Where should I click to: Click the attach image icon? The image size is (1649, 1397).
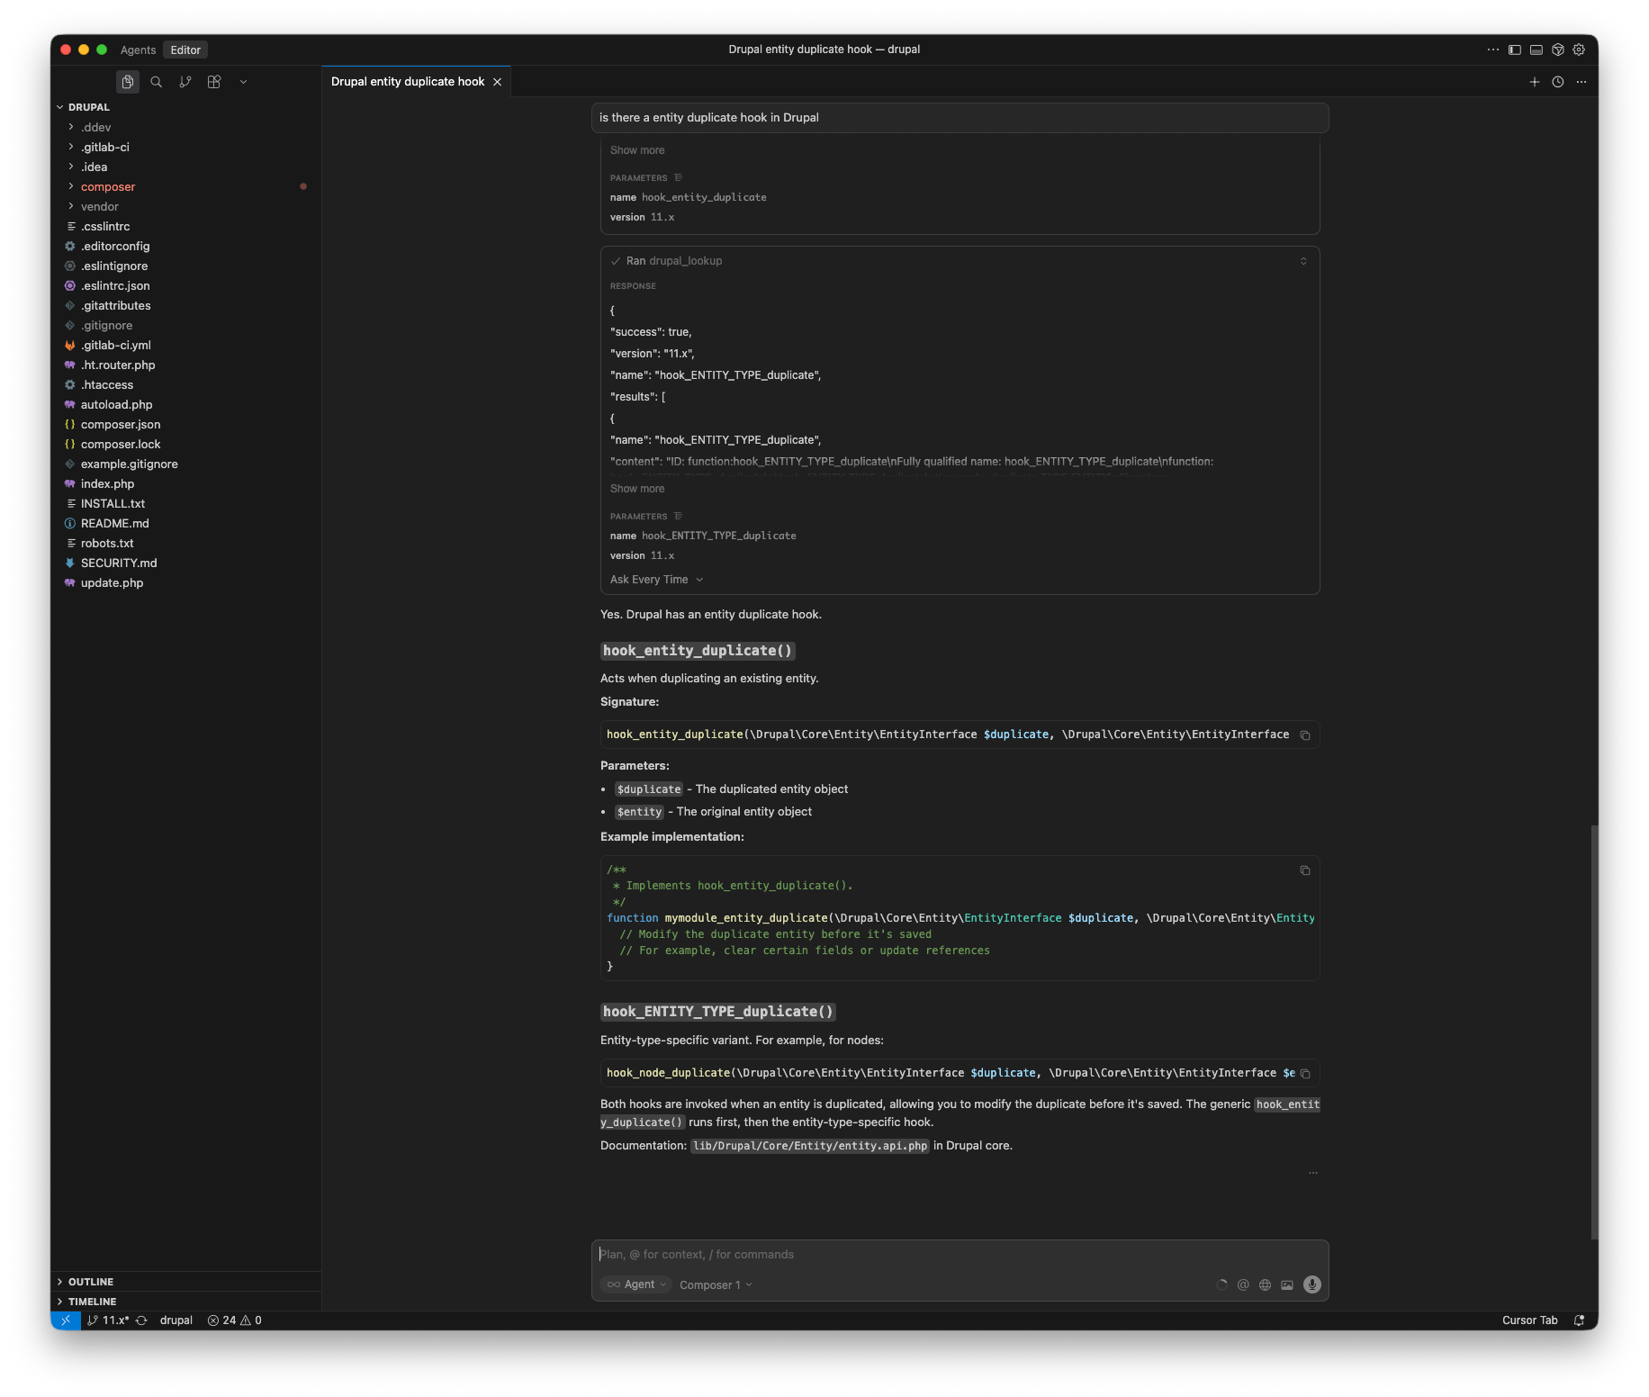[1287, 1284]
